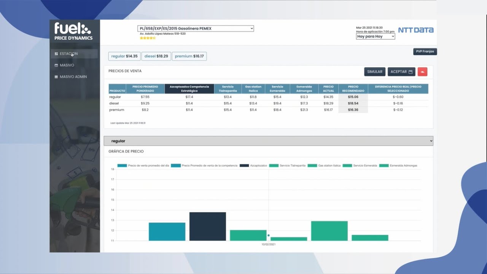The height and width of the screenshot is (274, 487).
Task: Click recommended price $15.06 for regular
Action: [353, 97]
